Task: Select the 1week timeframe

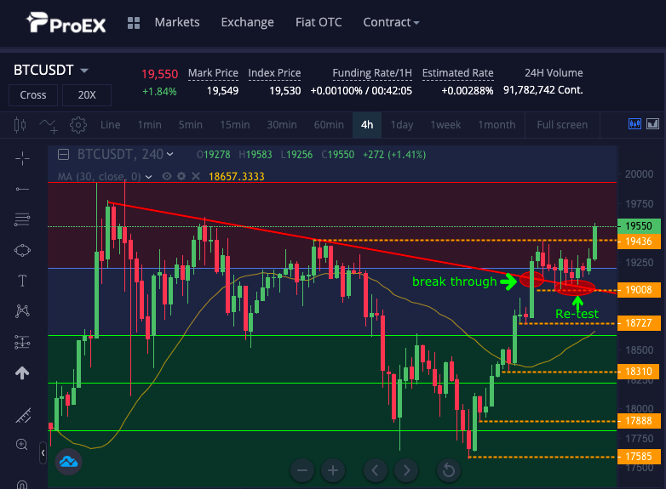Action: tap(445, 125)
